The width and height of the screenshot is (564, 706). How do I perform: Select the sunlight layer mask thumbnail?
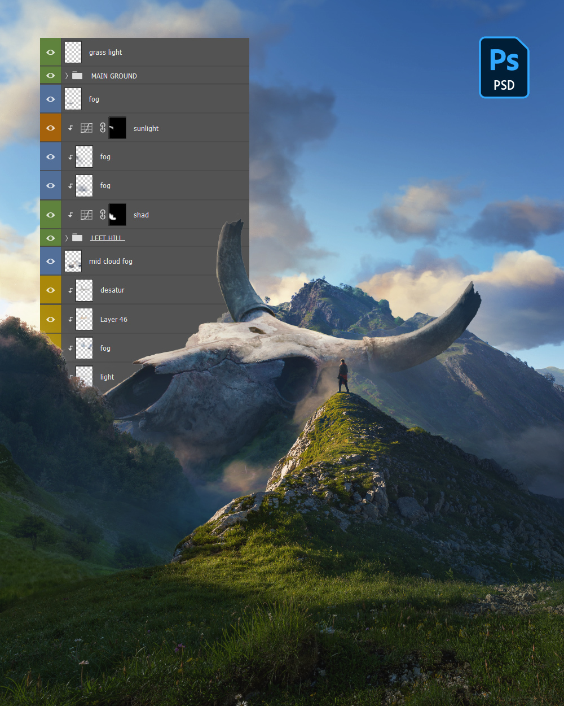117,128
